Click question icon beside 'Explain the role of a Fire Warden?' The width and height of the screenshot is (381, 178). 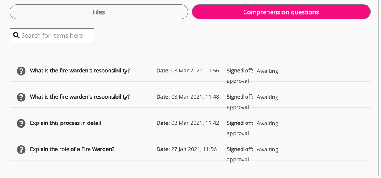click(x=21, y=149)
